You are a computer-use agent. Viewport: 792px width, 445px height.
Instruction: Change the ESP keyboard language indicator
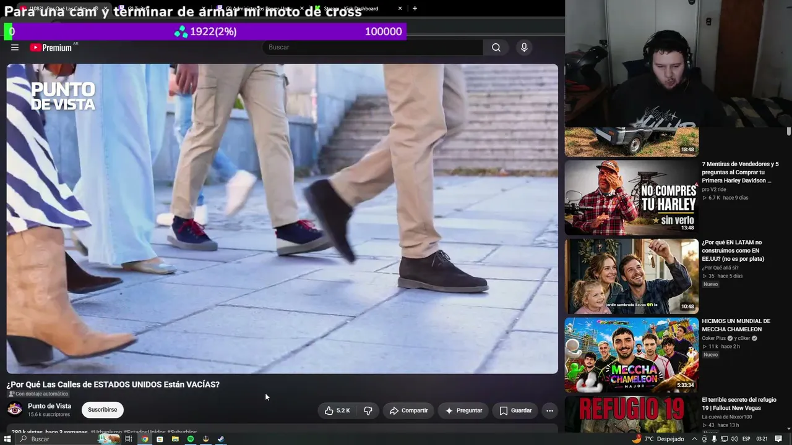pos(746,439)
